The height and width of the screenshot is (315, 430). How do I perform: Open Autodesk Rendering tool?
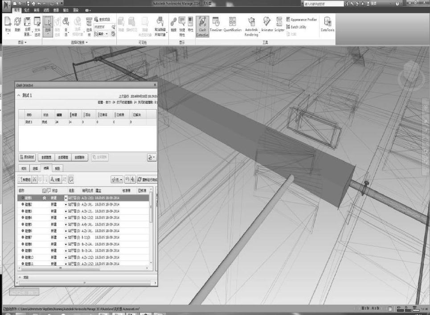click(x=251, y=27)
